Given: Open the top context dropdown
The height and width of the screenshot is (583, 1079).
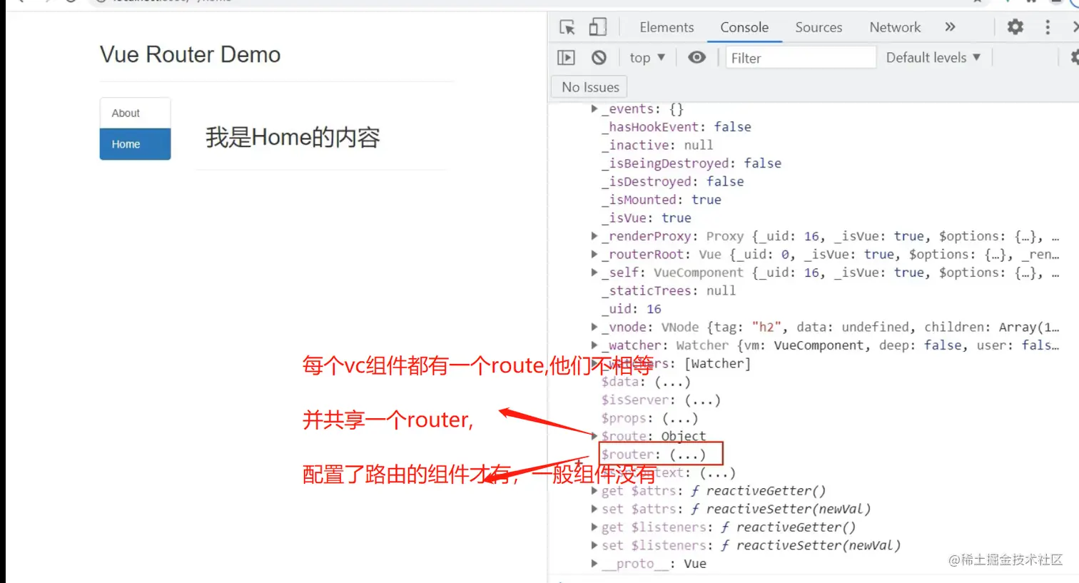Looking at the screenshot, I should click(647, 58).
